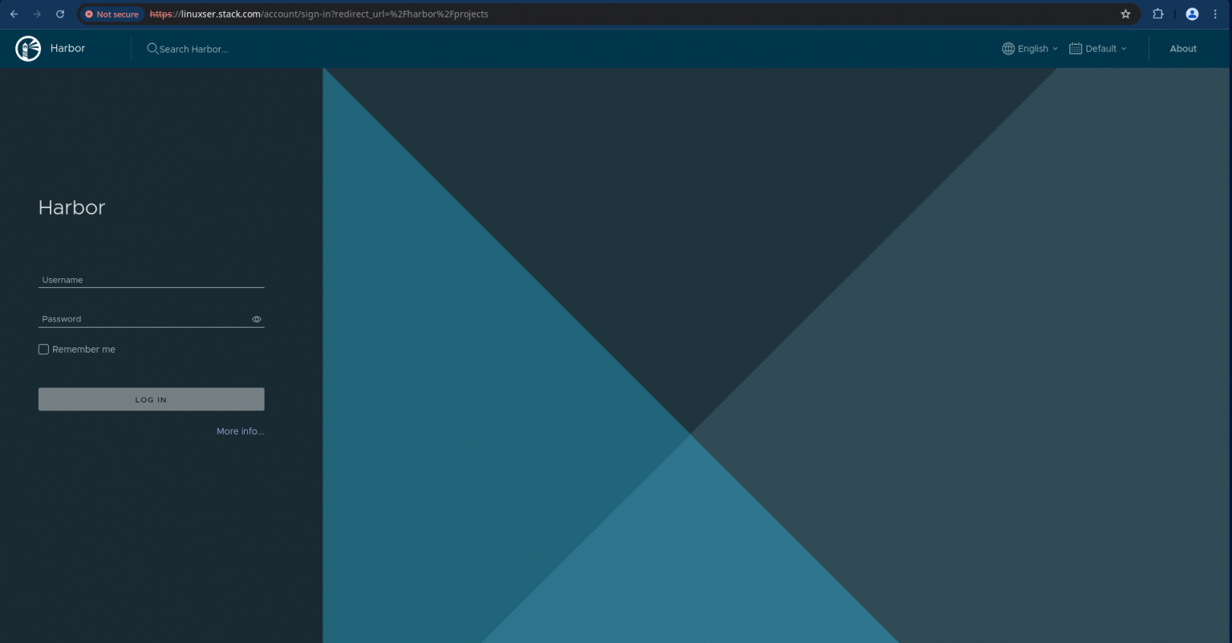Screen dimensions: 1232x643
Task: Click the Harbor title in the header
Action: [67, 48]
